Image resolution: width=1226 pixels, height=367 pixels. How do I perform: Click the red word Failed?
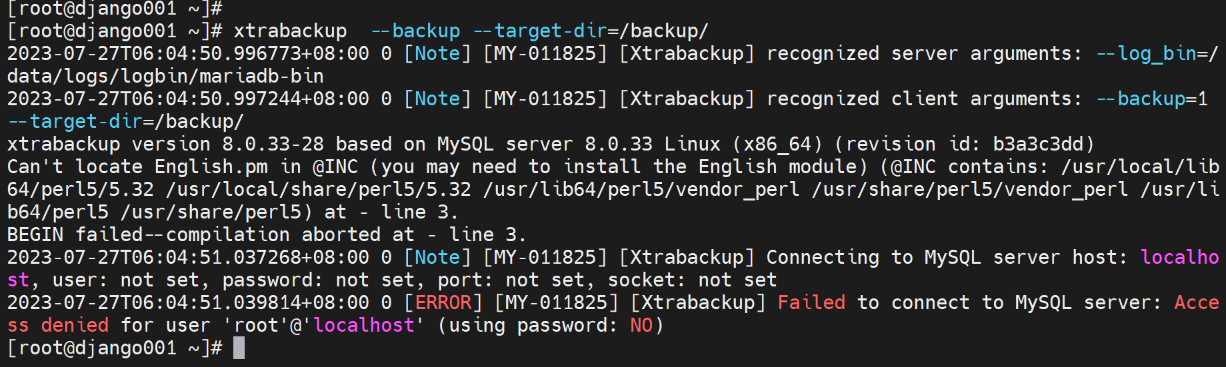pyautogui.click(x=811, y=302)
